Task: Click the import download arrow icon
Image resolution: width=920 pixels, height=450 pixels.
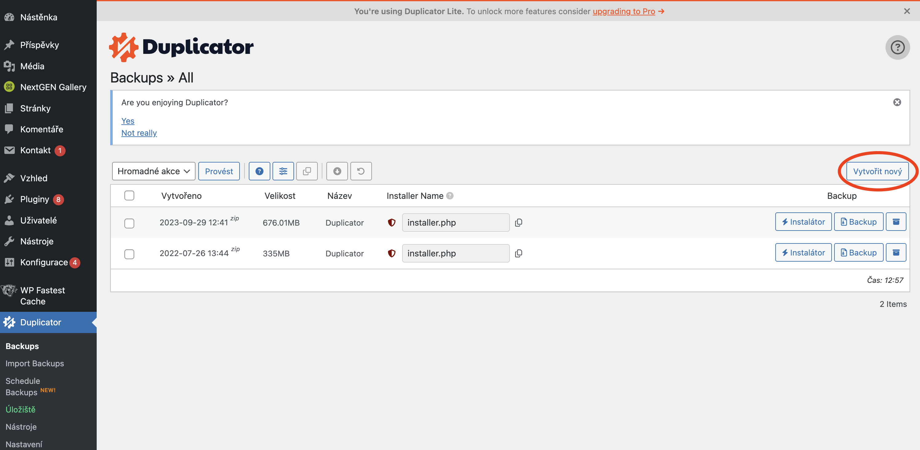Action: point(337,171)
